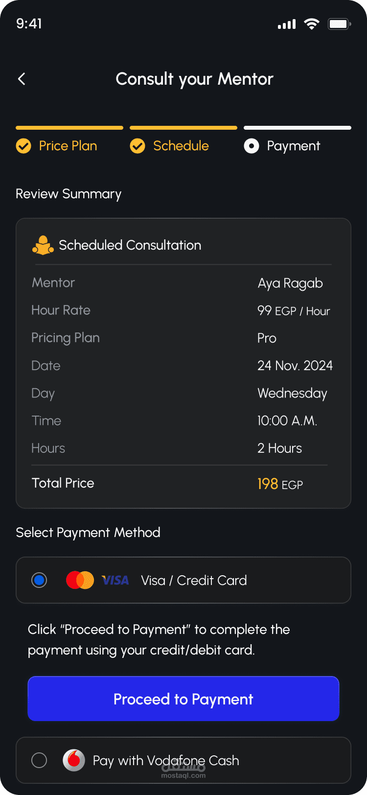367x795 pixels.
Task: Click the mentor name Aya Ragab
Action: (290, 283)
